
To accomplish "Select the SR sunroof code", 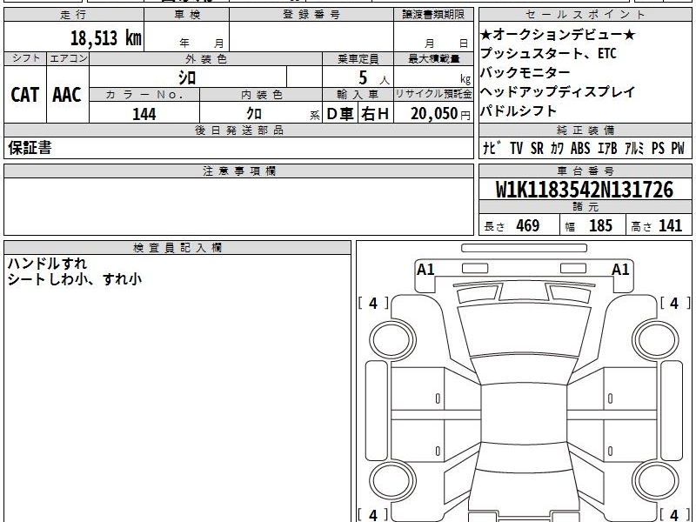I will pyautogui.click(x=537, y=148).
